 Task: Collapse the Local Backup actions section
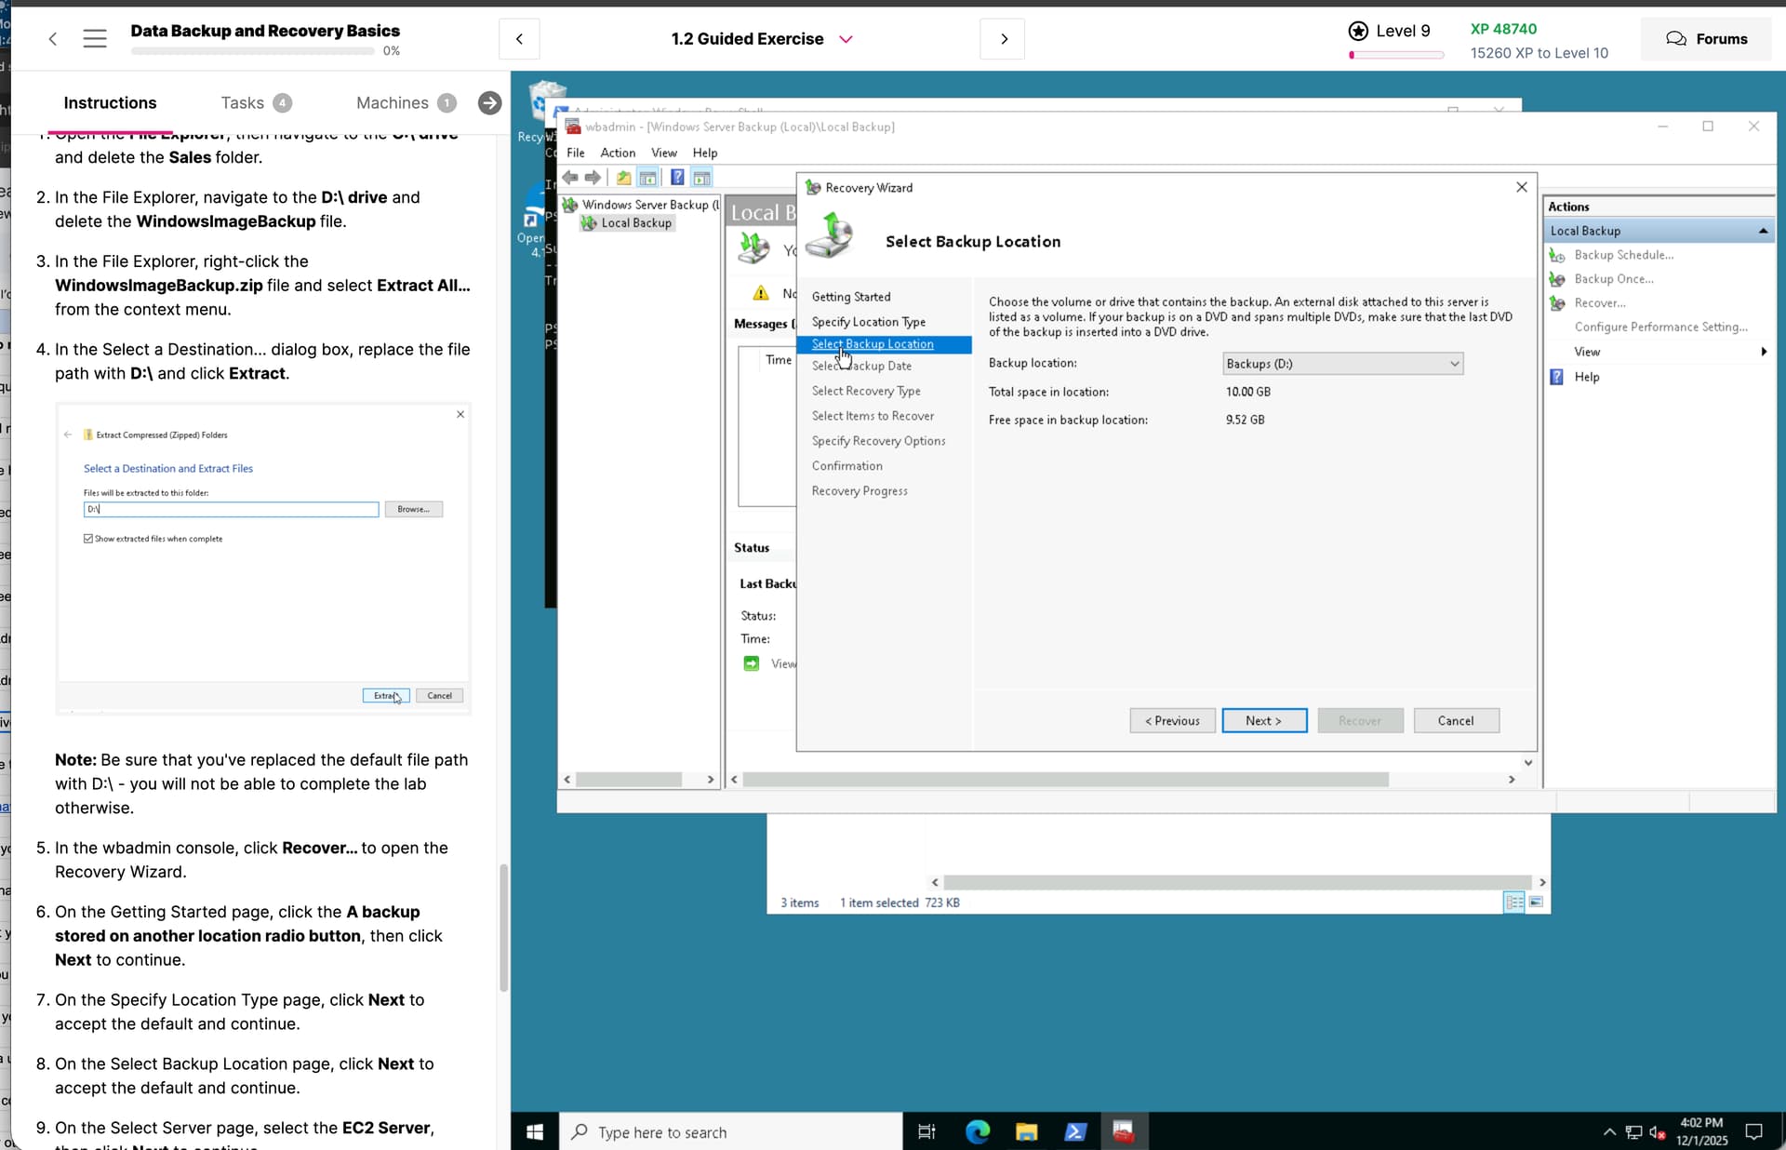(x=1763, y=231)
